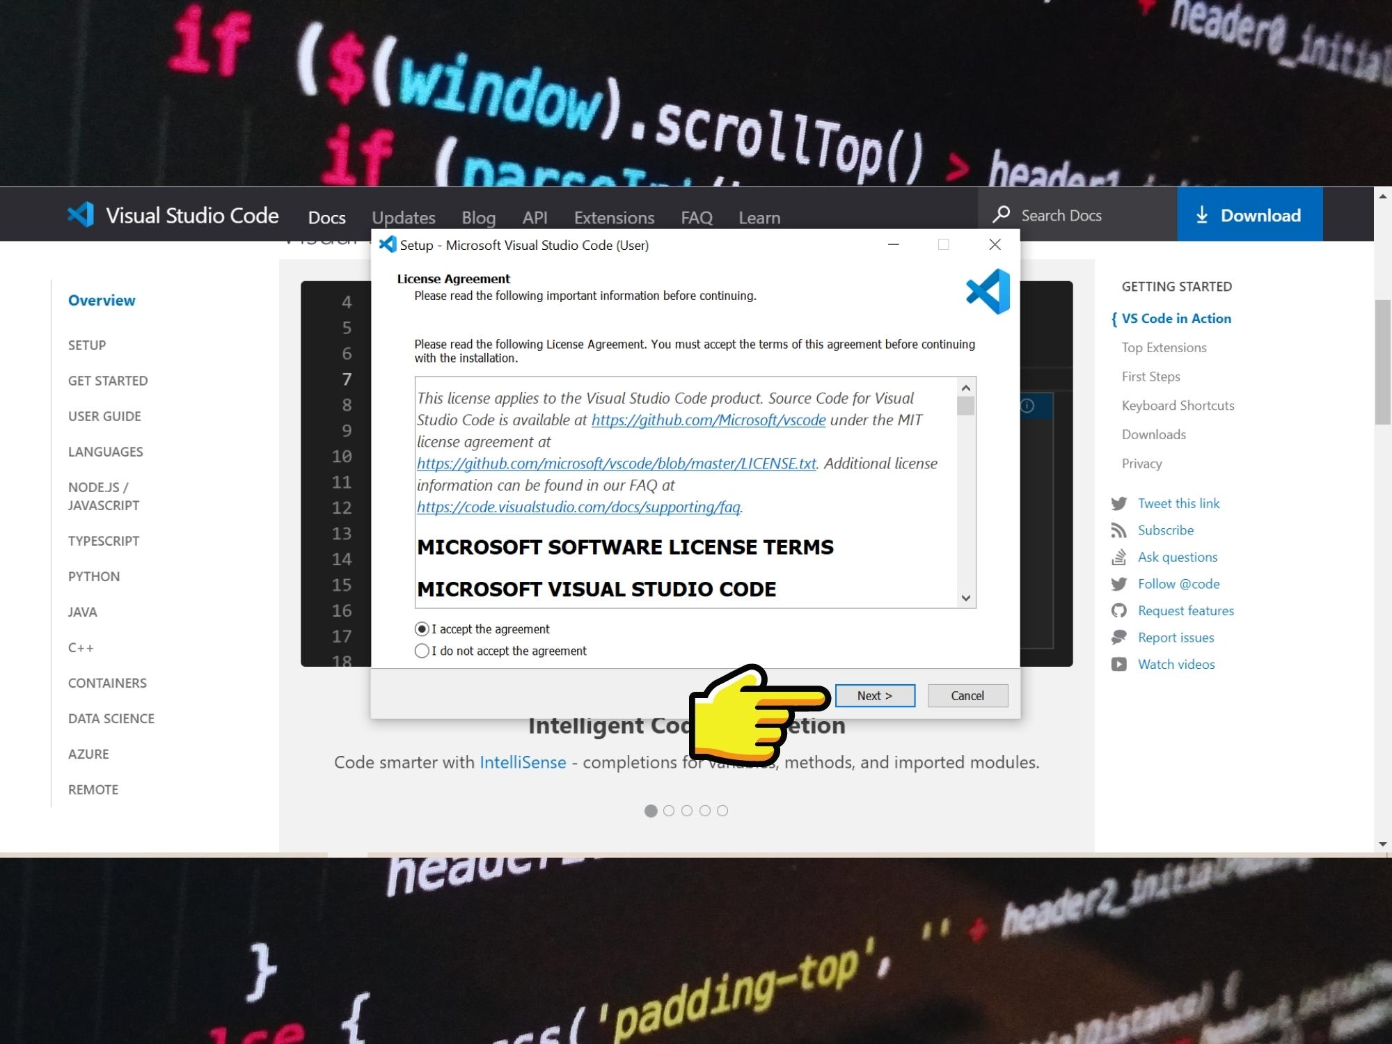Click the Next > button in setup
This screenshot has width=1392, height=1044.
click(875, 695)
